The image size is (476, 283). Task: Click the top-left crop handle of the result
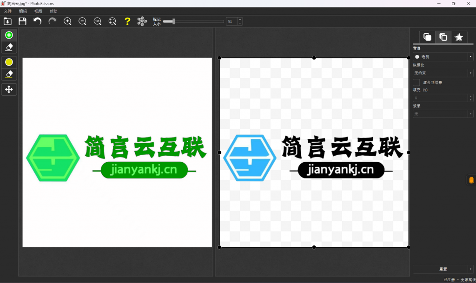click(x=219, y=58)
